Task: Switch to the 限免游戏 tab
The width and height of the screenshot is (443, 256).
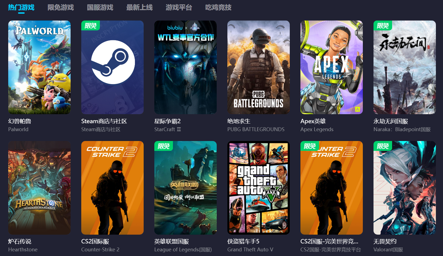Action: (x=61, y=7)
